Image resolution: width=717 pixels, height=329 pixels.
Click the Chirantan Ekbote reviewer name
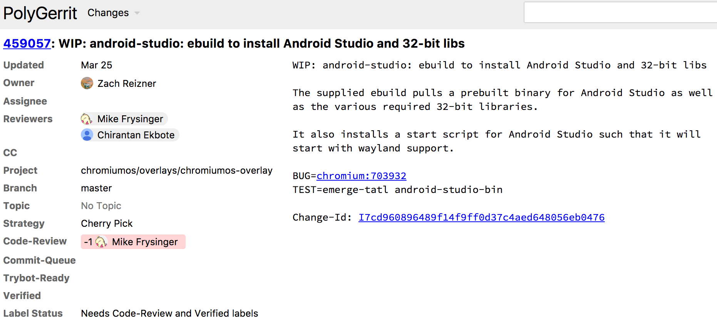point(136,135)
